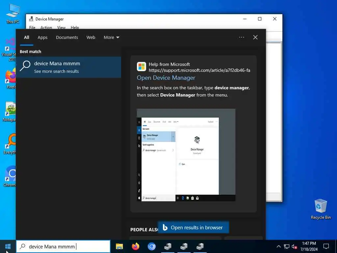
Task: Click 'Open results in browser' button
Action: (x=193, y=227)
